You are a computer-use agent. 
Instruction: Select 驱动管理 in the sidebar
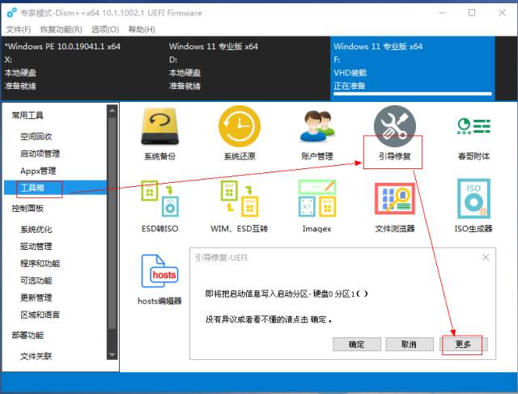[36, 247]
